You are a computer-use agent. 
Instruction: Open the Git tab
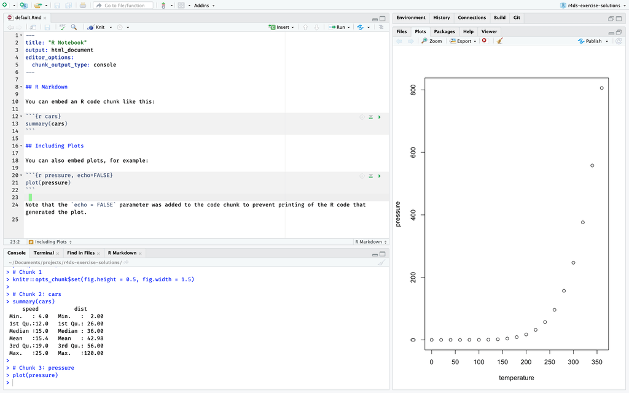(x=517, y=18)
